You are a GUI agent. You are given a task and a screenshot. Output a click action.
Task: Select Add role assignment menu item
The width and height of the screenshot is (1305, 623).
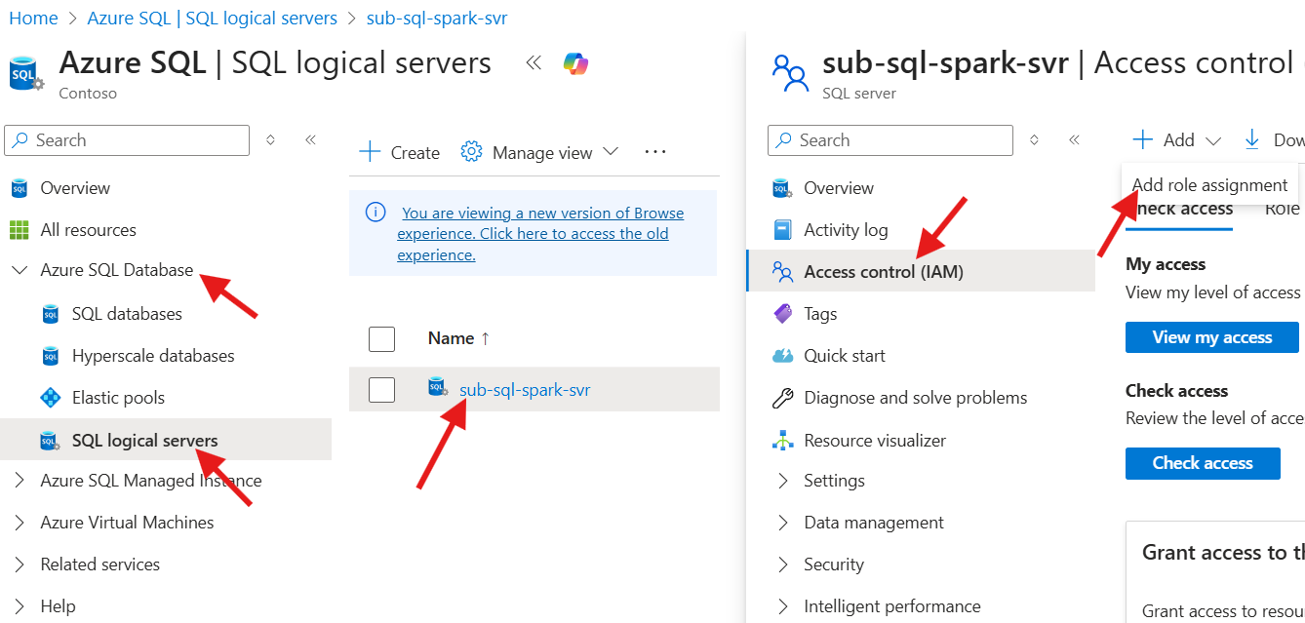coord(1209,185)
